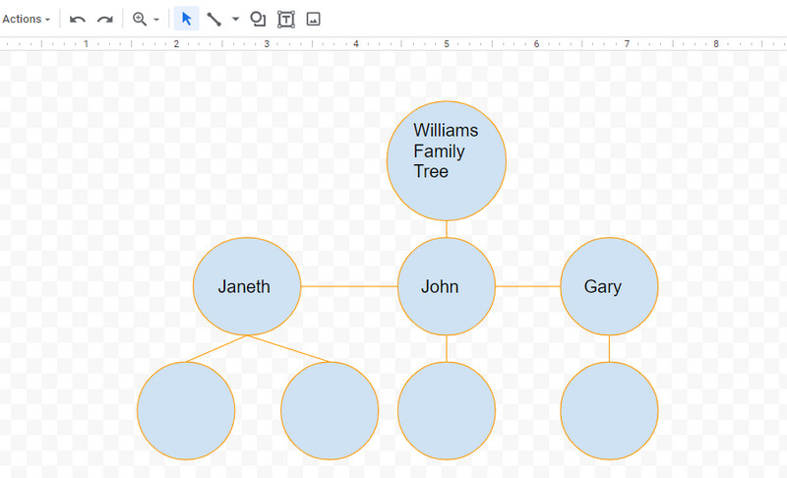Pick the Line drawing tool
787x478 pixels.
click(x=214, y=19)
